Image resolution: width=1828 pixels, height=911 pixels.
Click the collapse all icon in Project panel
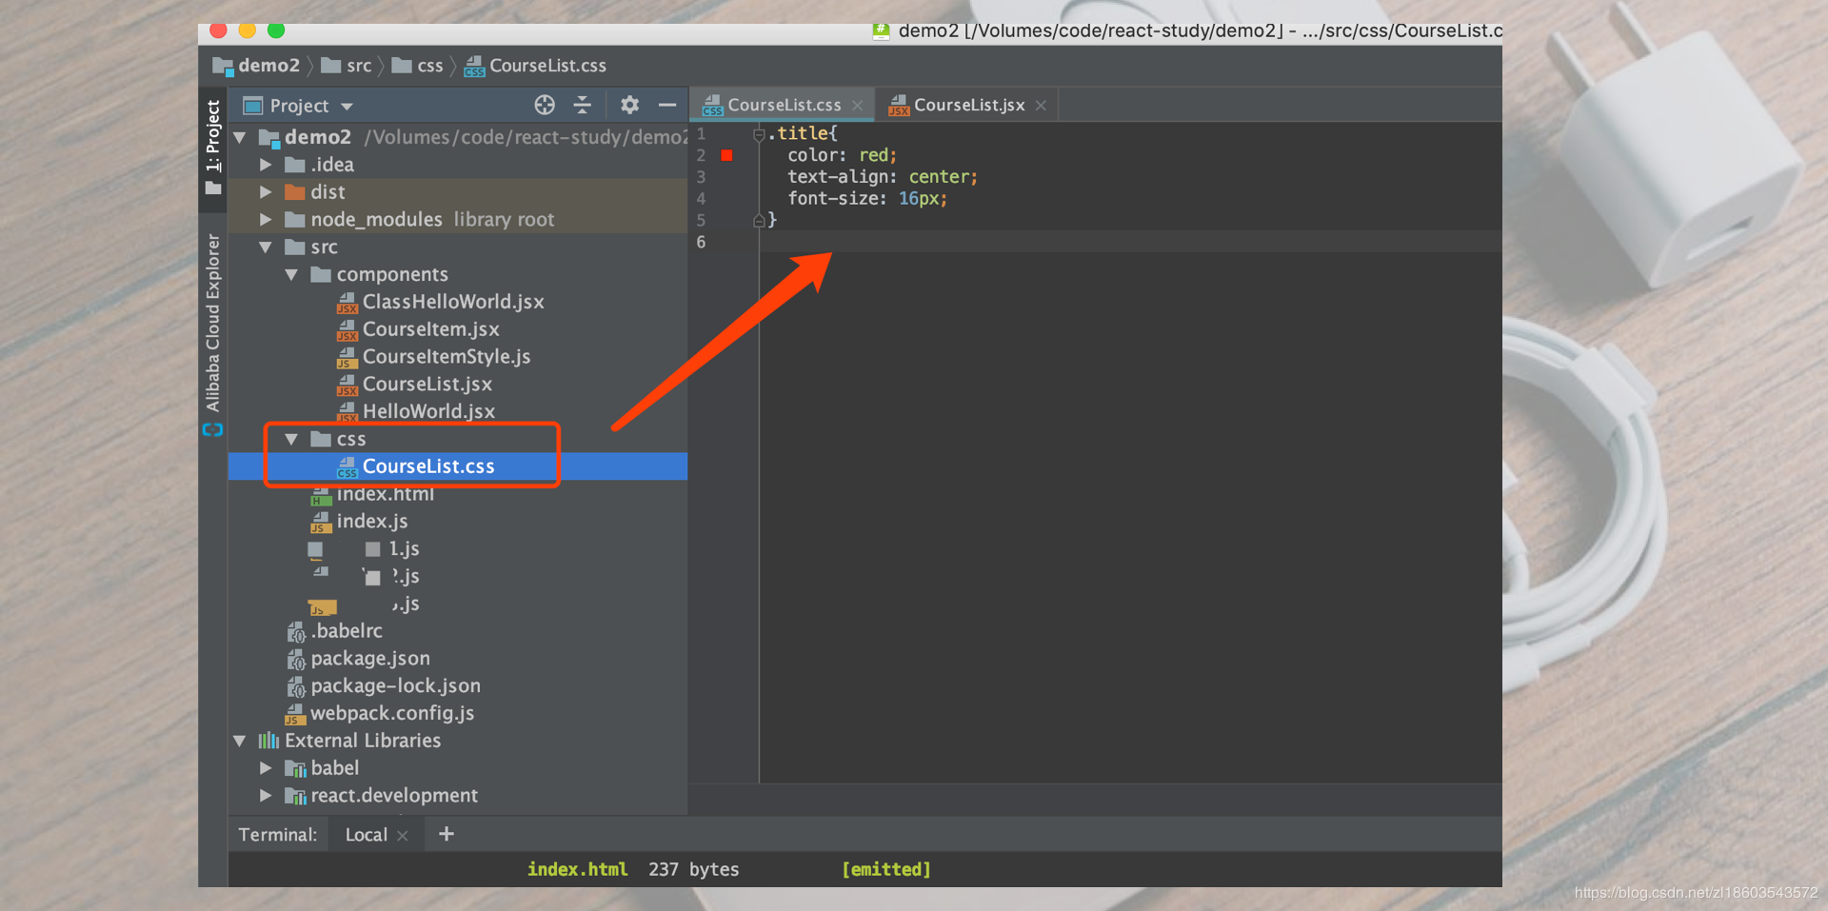coord(583,105)
